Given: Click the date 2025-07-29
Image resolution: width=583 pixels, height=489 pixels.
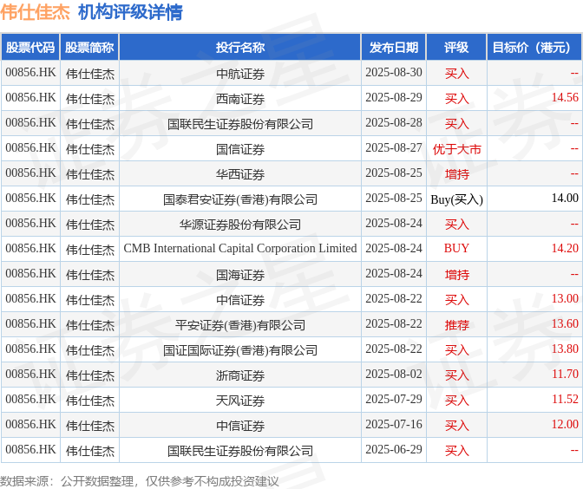Looking at the screenshot, I should click(393, 399).
